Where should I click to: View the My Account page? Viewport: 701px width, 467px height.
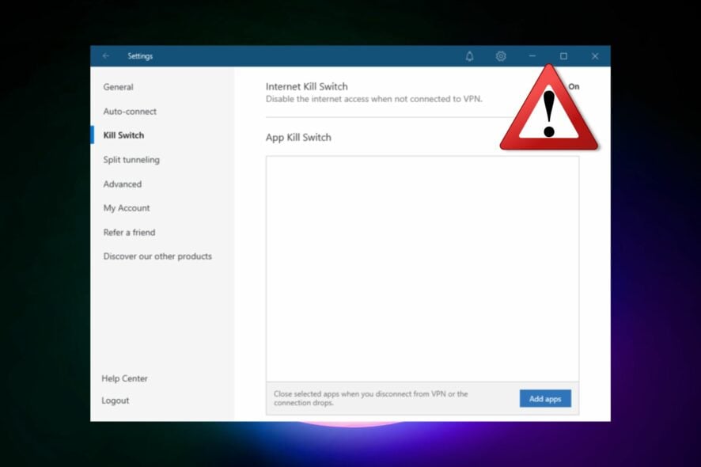(126, 208)
